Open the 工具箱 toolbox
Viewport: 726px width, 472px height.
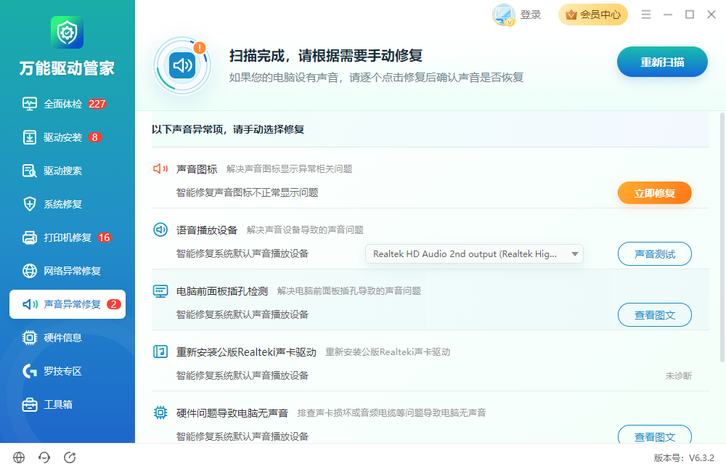67,404
